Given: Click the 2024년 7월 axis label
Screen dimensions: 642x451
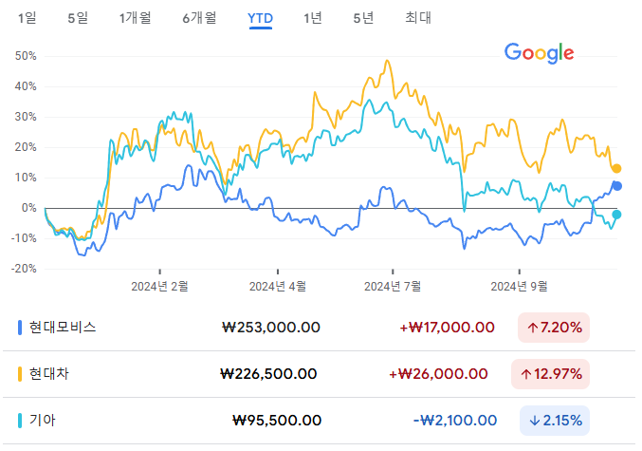Looking at the screenshot, I should click(393, 286).
